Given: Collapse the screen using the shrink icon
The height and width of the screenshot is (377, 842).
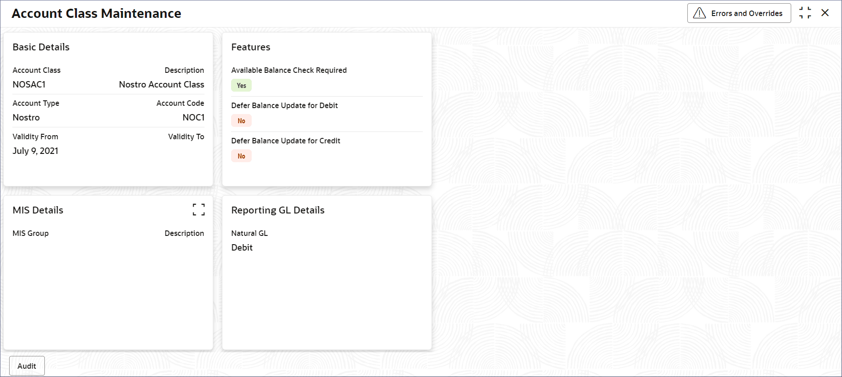Looking at the screenshot, I should 805,13.
